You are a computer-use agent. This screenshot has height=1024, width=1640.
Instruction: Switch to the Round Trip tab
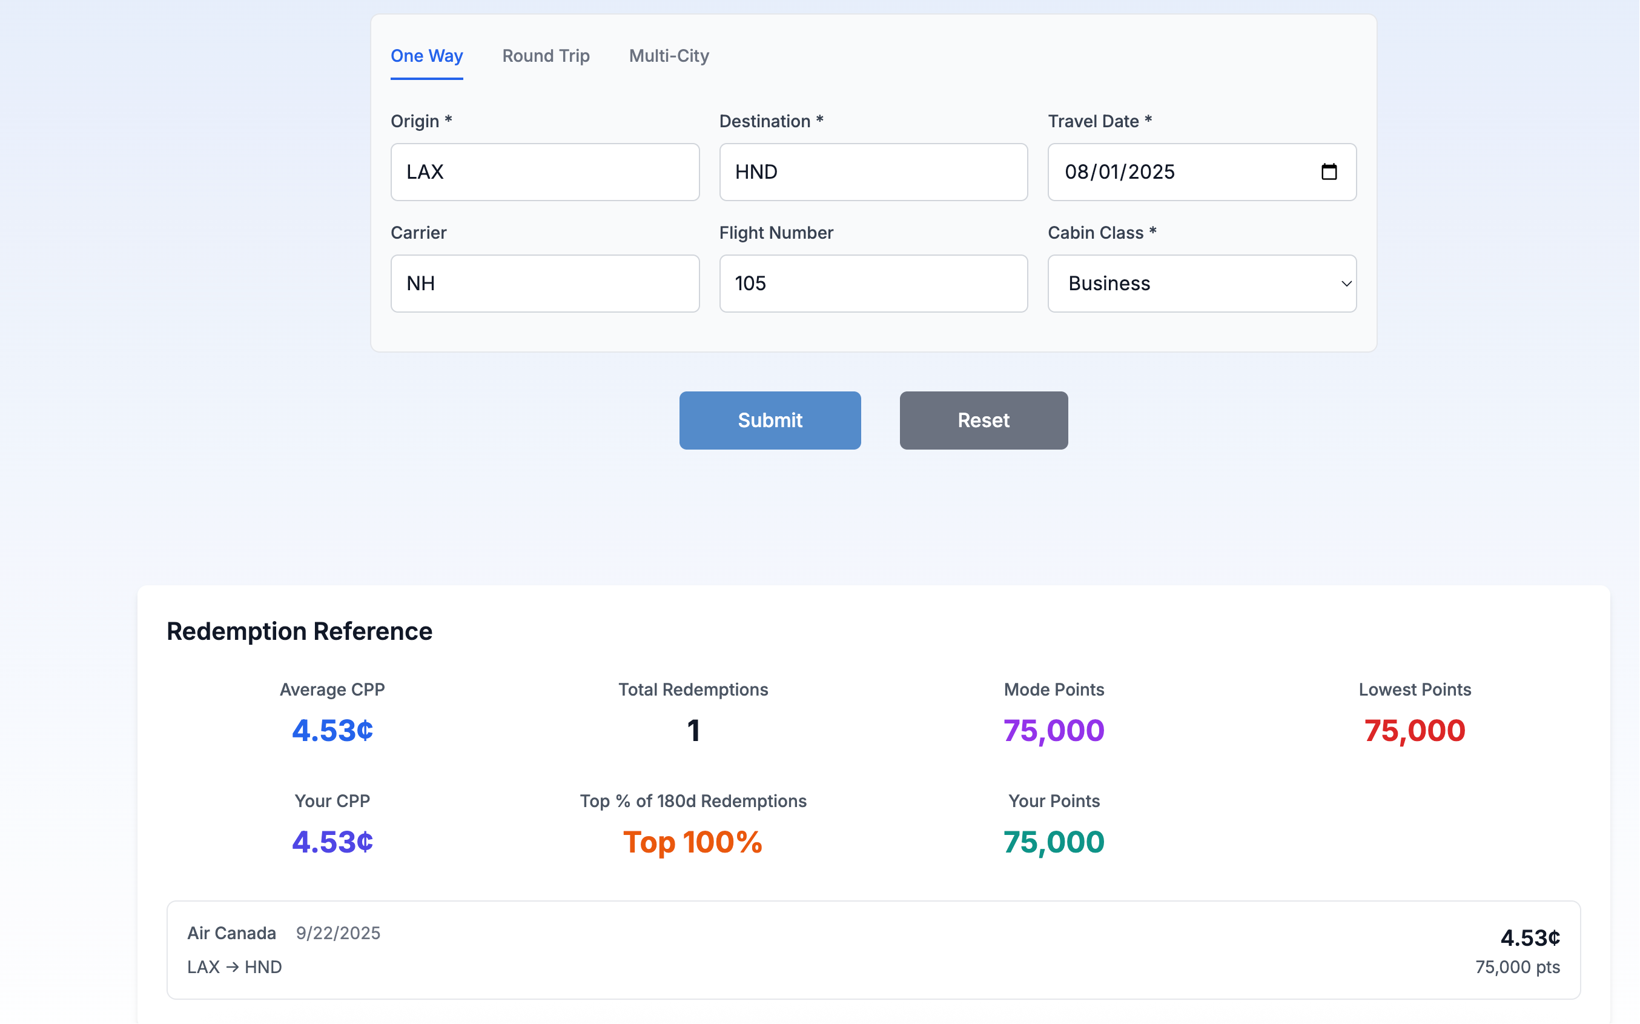pos(546,56)
